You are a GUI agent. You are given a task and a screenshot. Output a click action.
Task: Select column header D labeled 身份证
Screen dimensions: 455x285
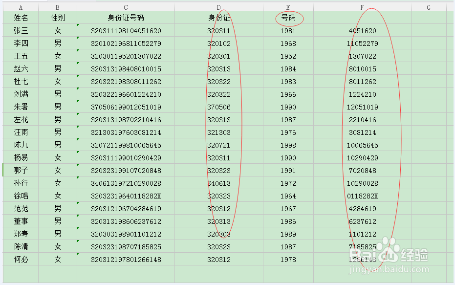coord(217,7)
